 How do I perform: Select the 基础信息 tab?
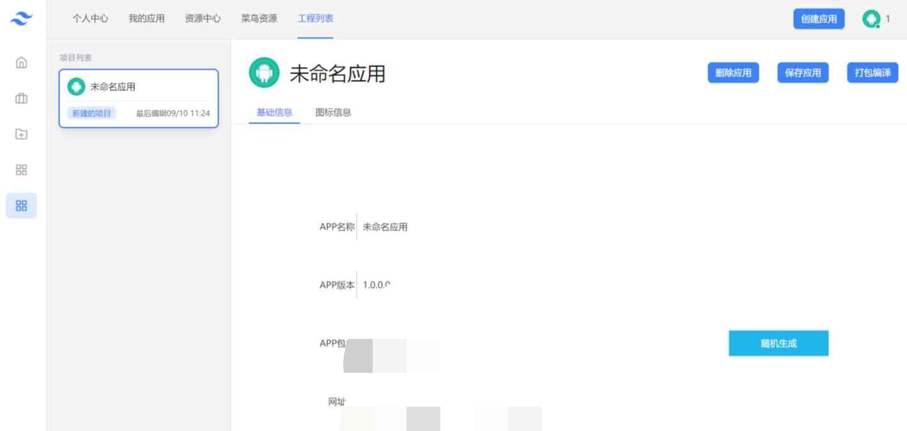[273, 112]
